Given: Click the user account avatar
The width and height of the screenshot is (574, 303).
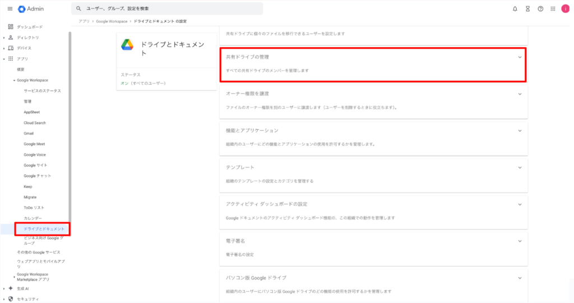Looking at the screenshot, I should click(566, 9).
